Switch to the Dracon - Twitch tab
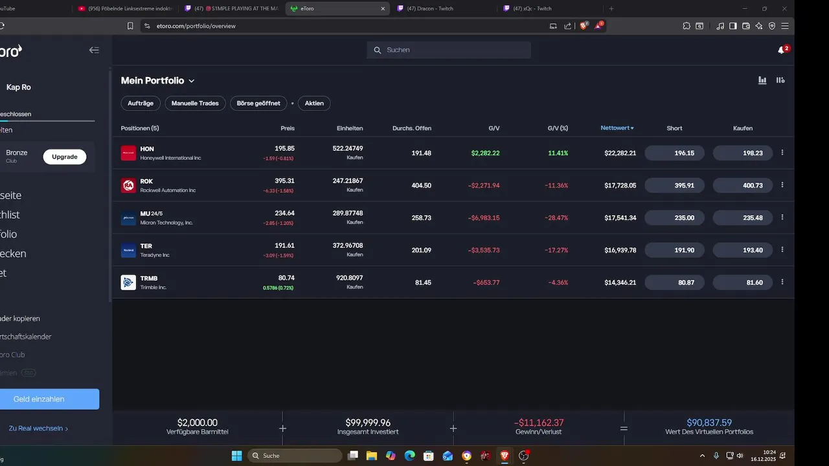The image size is (829, 466). tap(444, 8)
